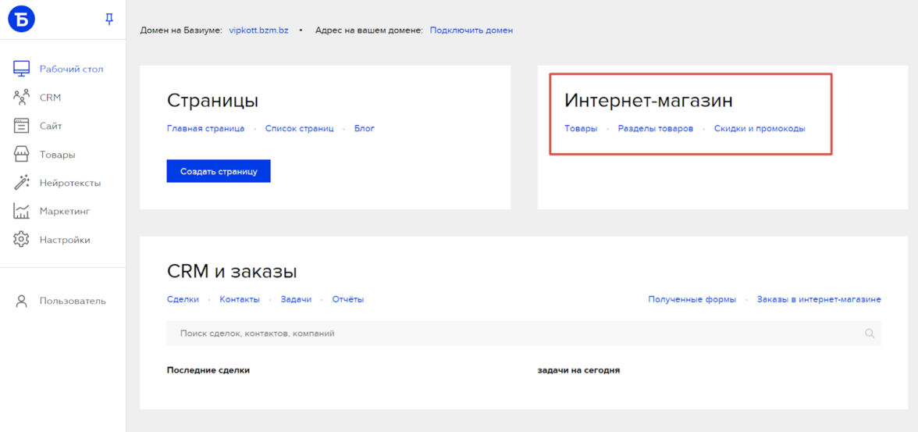Go to Разделы товаров link
The height and width of the screenshot is (432, 918).
(655, 128)
